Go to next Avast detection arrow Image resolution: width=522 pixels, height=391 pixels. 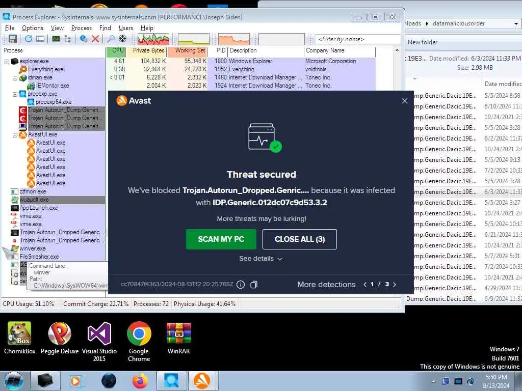395,285
